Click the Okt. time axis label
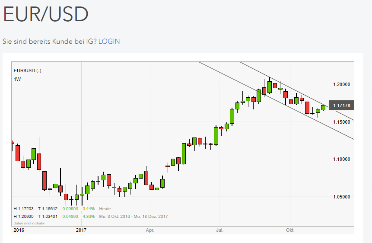The width and height of the screenshot is (372, 243). (290, 230)
